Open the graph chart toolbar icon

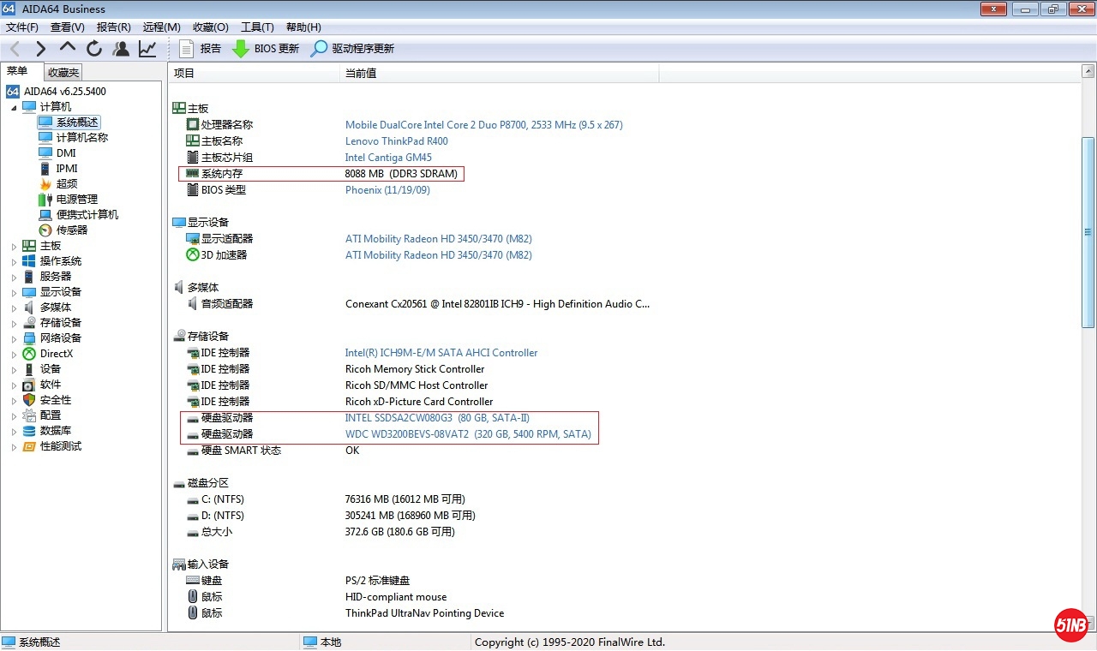pyautogui.click(x=147, y=49)
